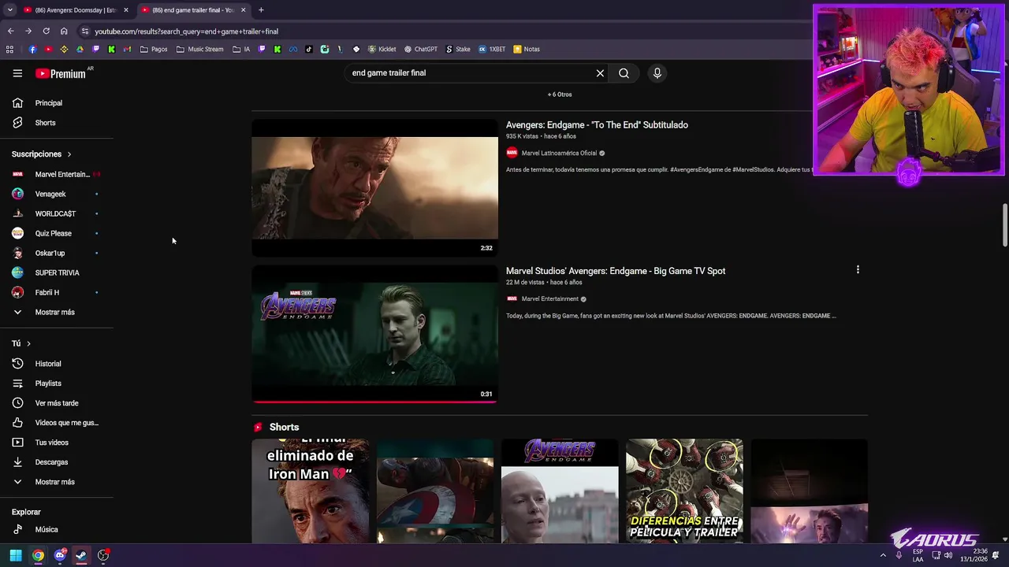Open the Music Stream bookmarks folder
The image size is (1009, 567).
(200, 49)
